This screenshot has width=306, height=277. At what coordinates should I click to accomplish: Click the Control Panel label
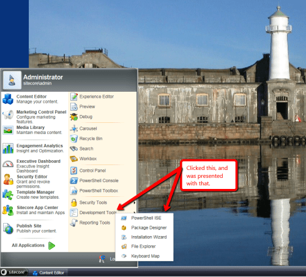[x=92, y=171]
